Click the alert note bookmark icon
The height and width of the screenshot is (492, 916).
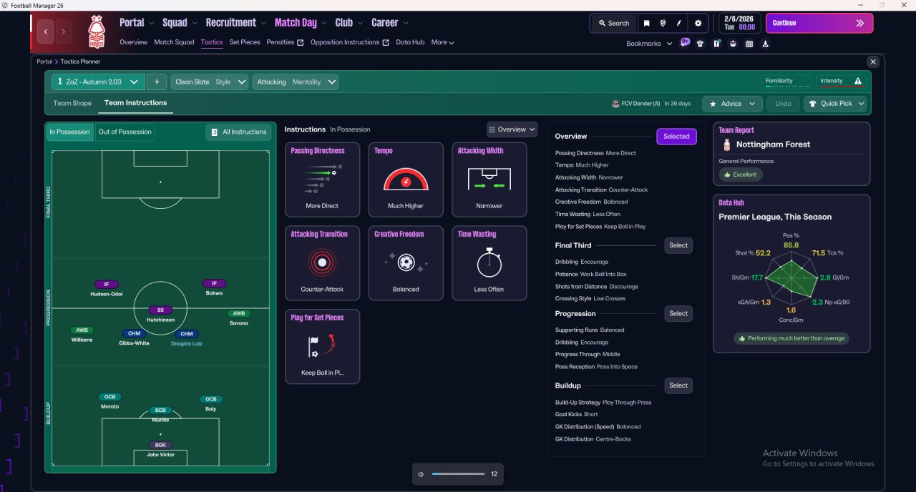pyautogui.click(x=717, y=44)
